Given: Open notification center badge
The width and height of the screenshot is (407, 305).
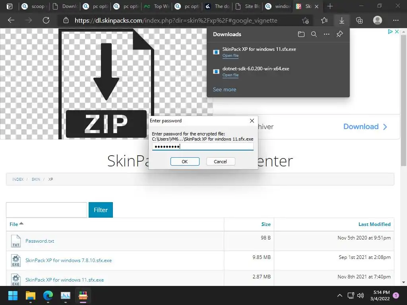Looking at the screenshot, I should coord(396,295).
